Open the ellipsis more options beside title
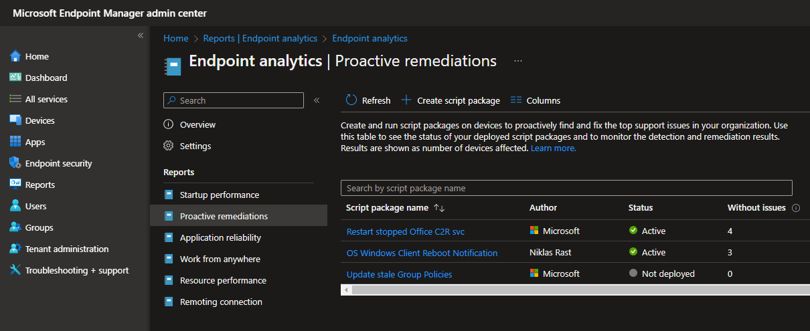The height and width of the screenshot is (331, 810). [517, 61]
